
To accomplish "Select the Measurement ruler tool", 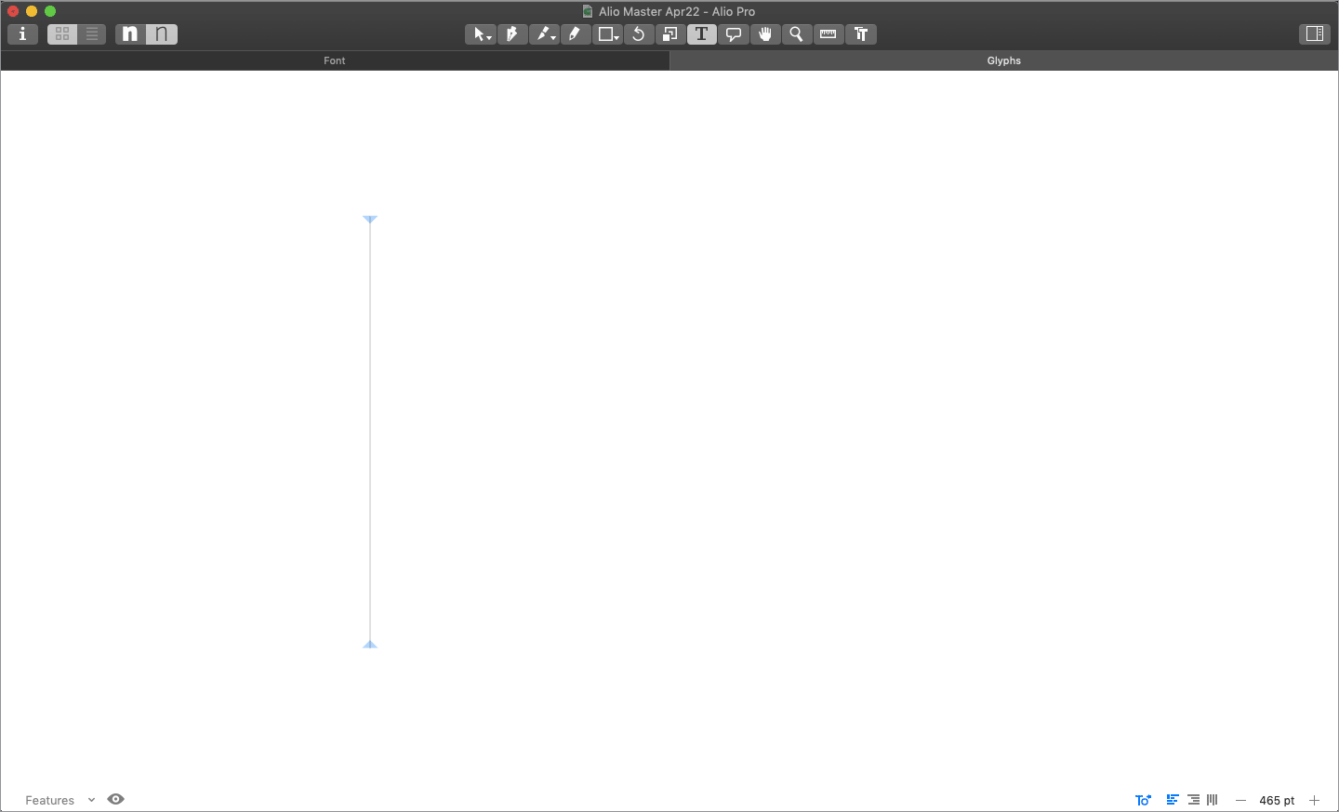I will pyautogui.click(x=828, y=34).
